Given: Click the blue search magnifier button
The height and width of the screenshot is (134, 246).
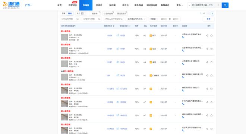Looking at the screenshot, I should (225, 5).
